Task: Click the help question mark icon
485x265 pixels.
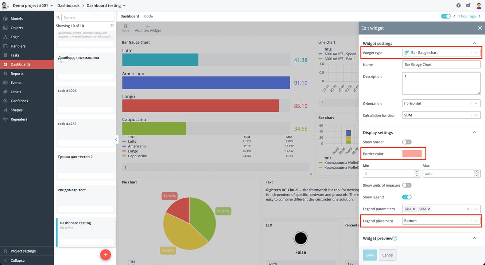Action: click(458, 5)
